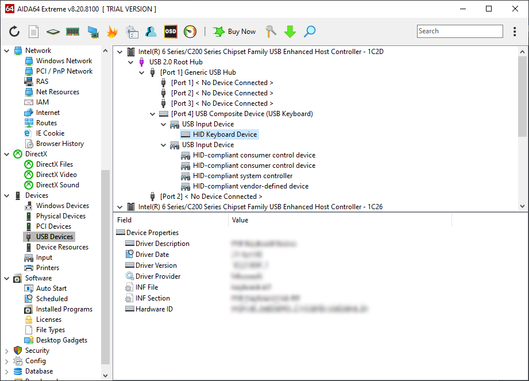This screenshot has height=381, width=529.
Task: Open the Report page icon
Action: (x=34, y=32)
